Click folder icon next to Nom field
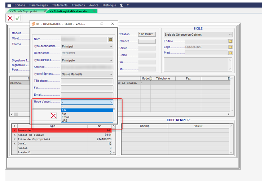The image size is (273, 186). tap(111, 39)
